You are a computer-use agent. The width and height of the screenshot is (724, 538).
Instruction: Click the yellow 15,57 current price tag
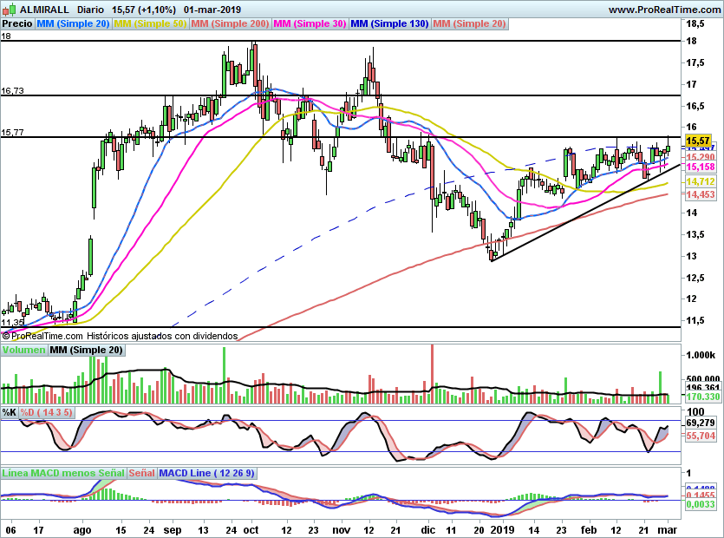pyautogui.click(x=698, y=141)
